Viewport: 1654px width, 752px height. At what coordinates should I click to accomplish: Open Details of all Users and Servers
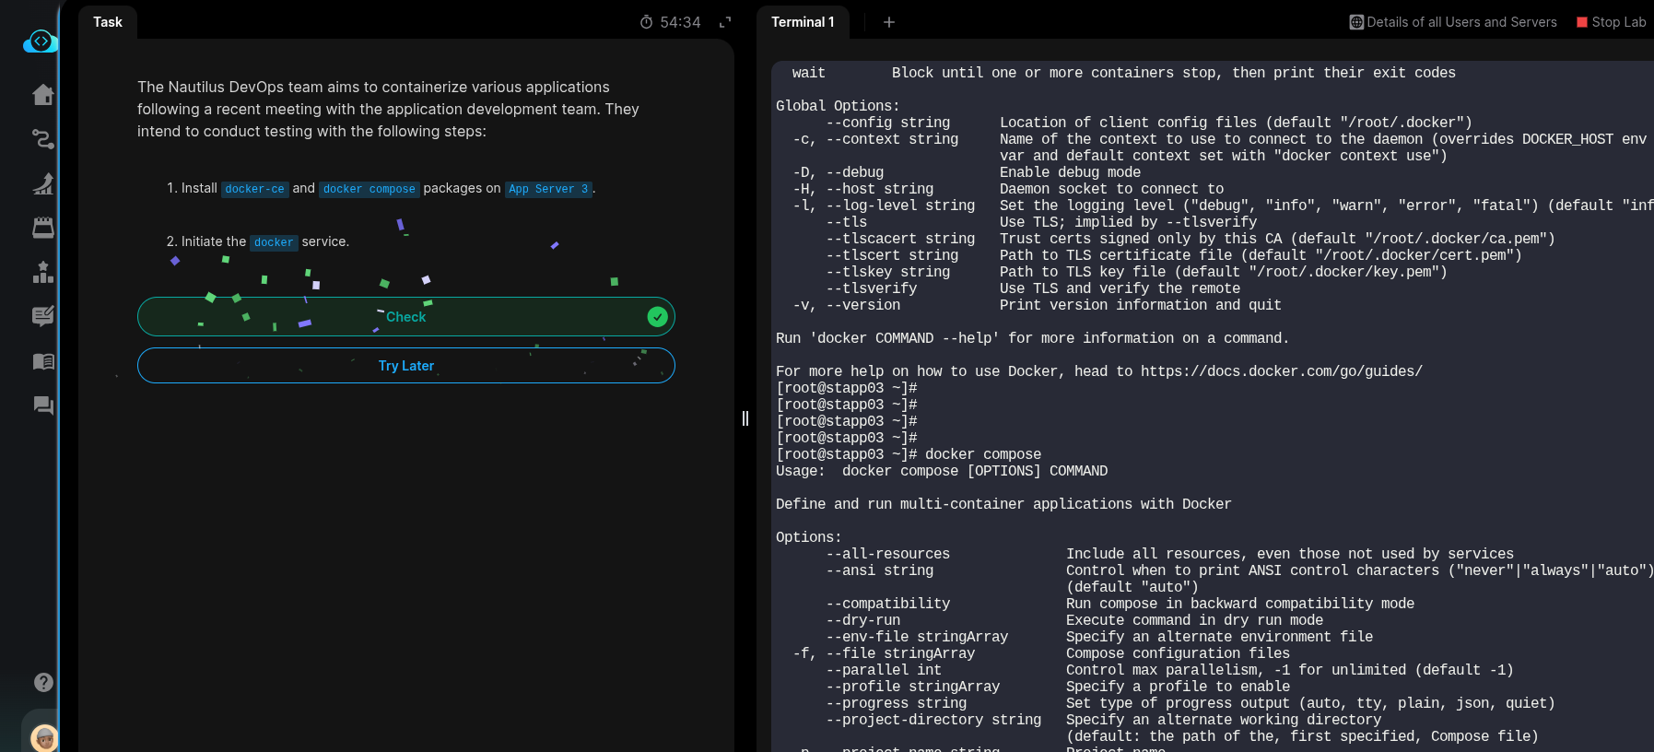[1453, 22]
